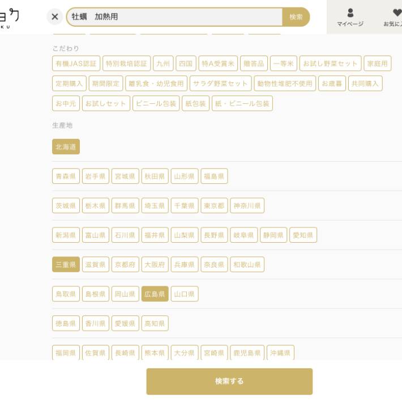The height and width of the screenshot is (401, 402).
Task: Select 福島県 prefecture
Action: pyautogui.click(x=215, y=176)
